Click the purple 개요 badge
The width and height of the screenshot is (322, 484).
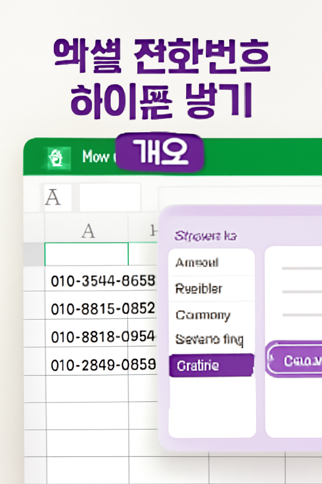160,153
